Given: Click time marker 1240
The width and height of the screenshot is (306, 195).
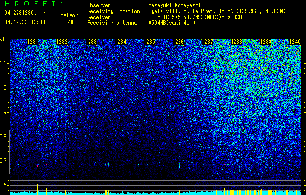Looking at the screenshot, I should click(295, 42).
